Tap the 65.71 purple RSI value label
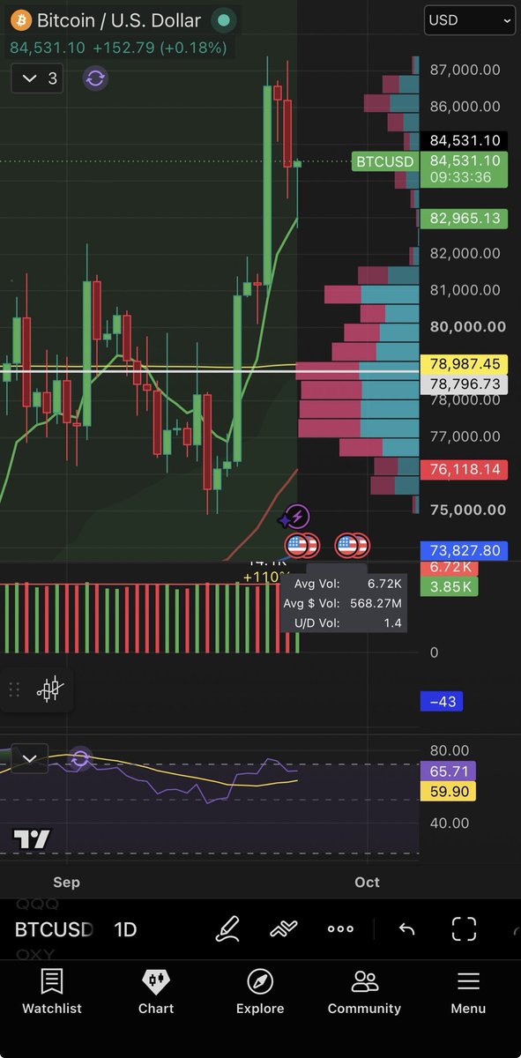Viewport: 521px width, 1058px height. (448, 771)
